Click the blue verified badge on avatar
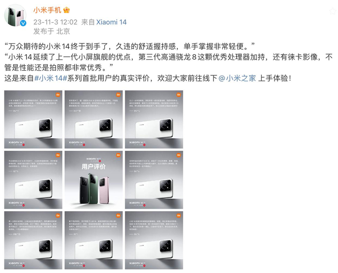Image resolution: width=338 pixels, height=273 pixels. tap(23, 23)
